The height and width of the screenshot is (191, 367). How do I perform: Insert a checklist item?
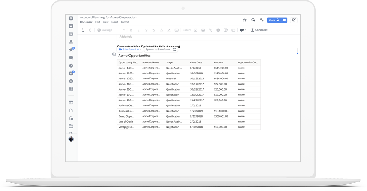[x=195, y=30]
